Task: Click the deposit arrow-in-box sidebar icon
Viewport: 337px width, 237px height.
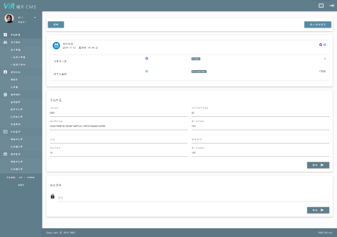Action: tap(5, 132)
